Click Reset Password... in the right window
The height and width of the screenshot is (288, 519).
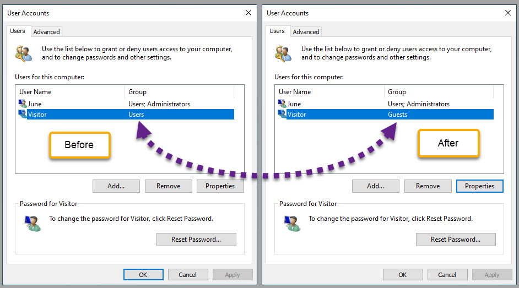coord(456,240)
